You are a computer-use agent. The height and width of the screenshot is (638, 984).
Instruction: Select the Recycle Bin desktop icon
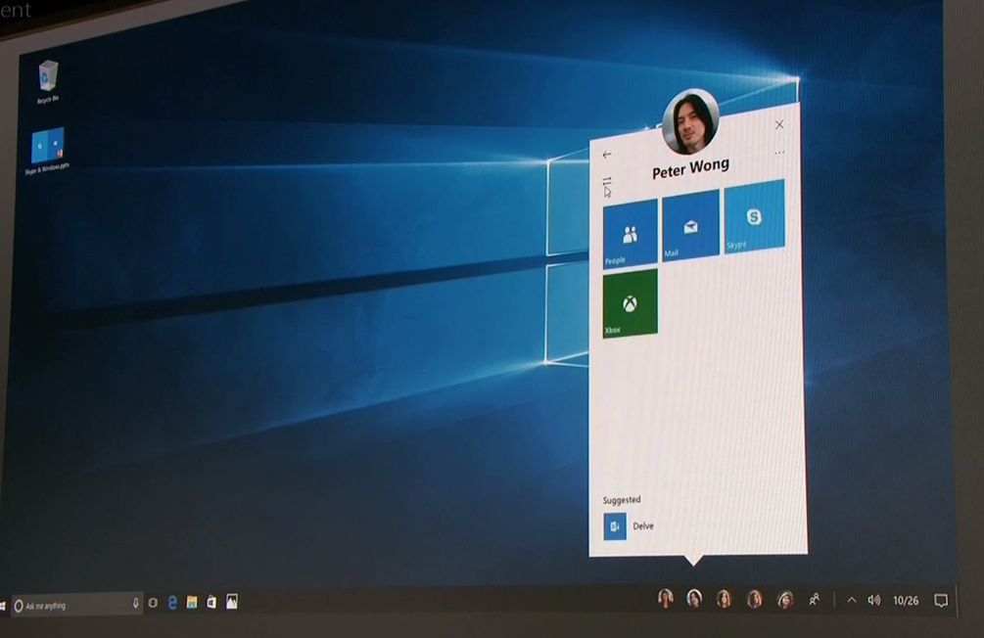[x=48, y=81]
